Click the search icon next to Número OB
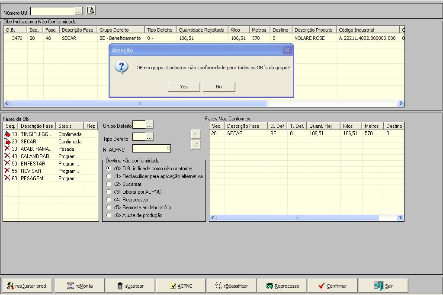The height and width of the screenshot is (295, 443). coord(90,10)
